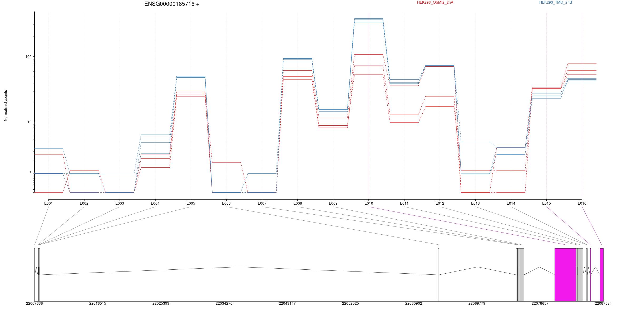Select the HEK293_TMG_2hB legend label
The image size is (632, 316).
click(x=556, y=2)
